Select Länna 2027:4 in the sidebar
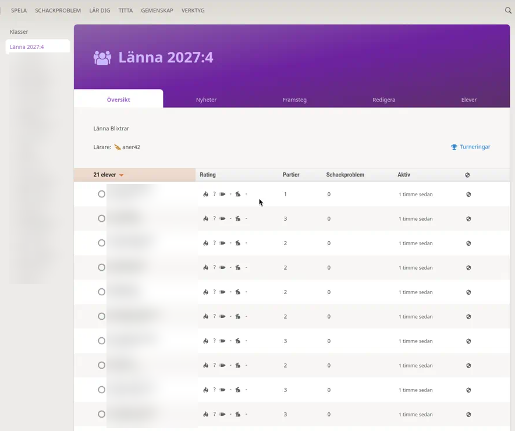 tap(38, 47)
